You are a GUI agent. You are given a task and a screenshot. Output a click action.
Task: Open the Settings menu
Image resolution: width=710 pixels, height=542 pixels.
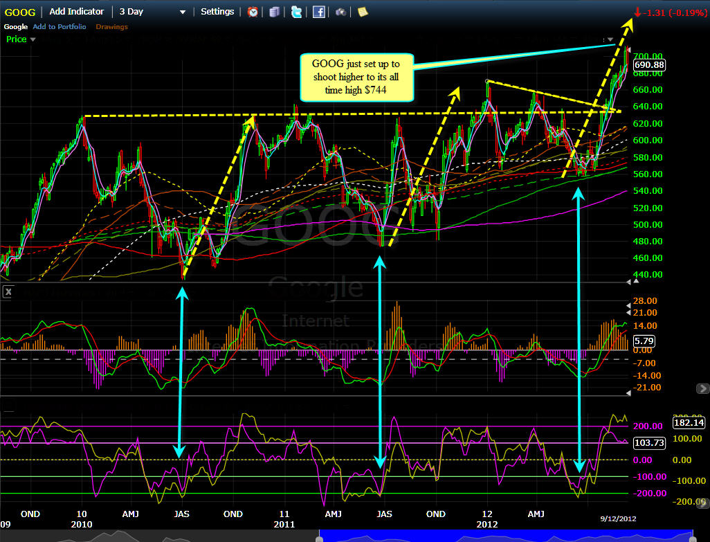pyautogui.click(x=217, y=12)
